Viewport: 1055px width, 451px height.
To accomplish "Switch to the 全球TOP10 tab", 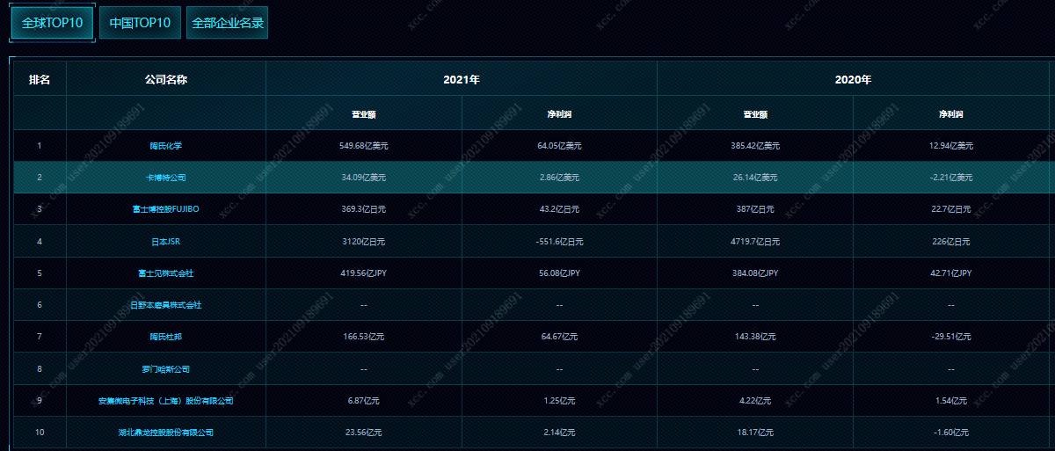I will (52, 23).
